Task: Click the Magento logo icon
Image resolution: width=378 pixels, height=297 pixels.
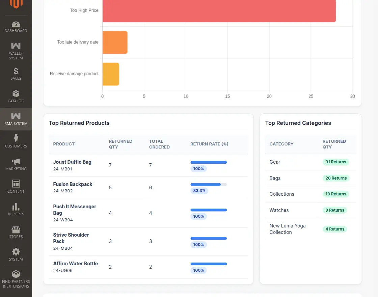Action: pos(16,4)
